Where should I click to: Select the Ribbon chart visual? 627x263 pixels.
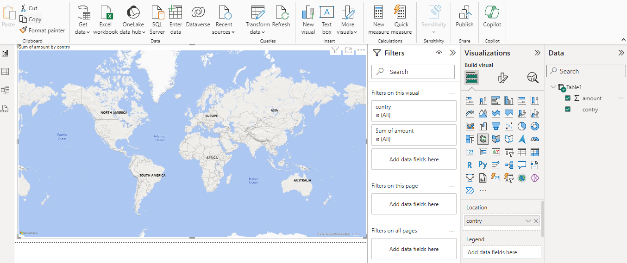tap(470, 126)
